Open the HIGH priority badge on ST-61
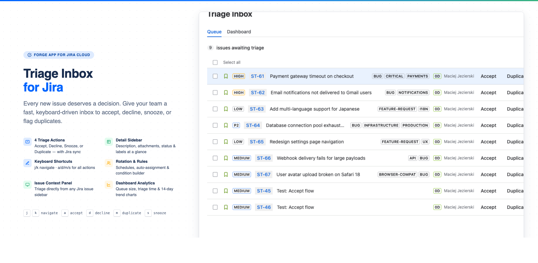Image resolution: width=538 pixels, height=263 pixels. pyautogui.click(x=239, y=76)
